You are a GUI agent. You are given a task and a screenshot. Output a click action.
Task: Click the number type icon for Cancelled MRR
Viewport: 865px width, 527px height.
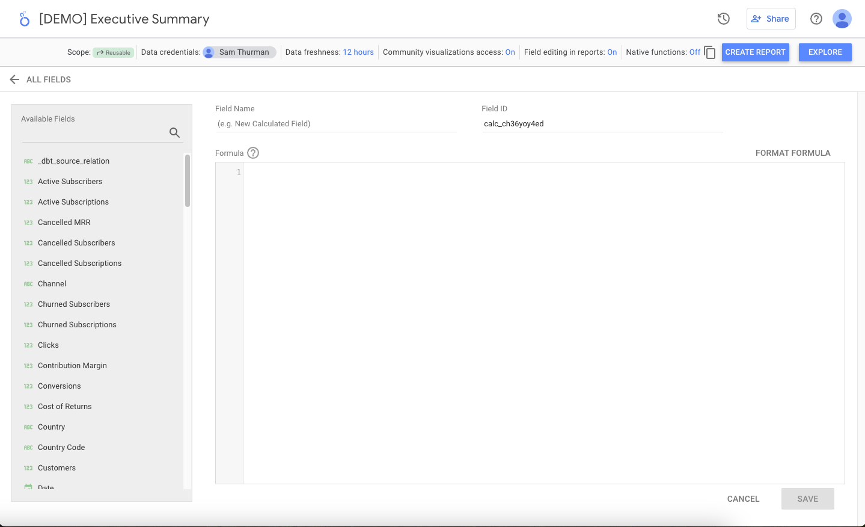tap(28, 223)
